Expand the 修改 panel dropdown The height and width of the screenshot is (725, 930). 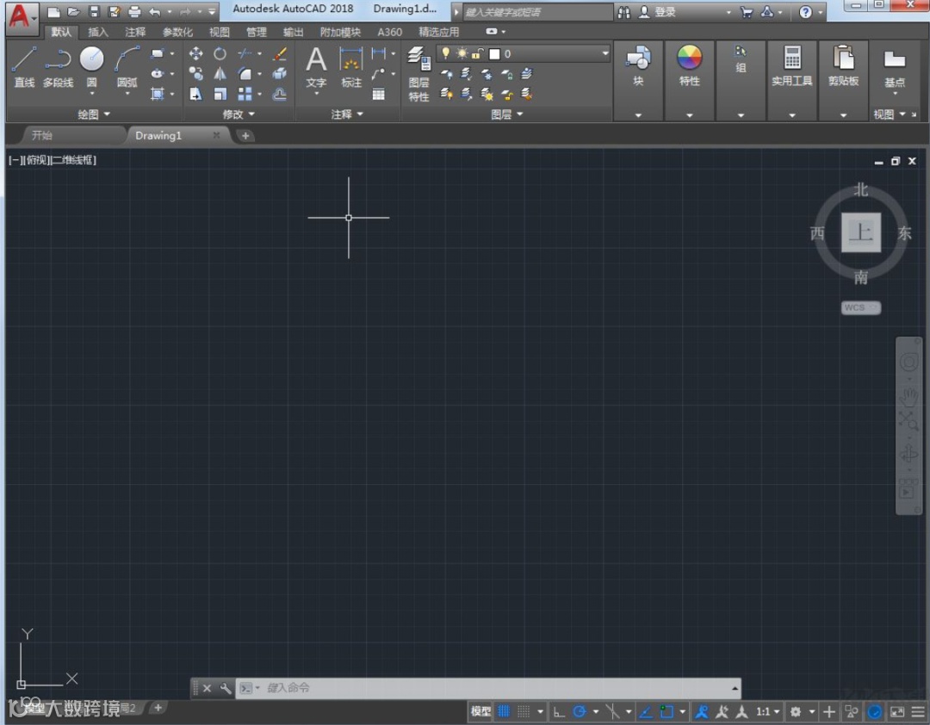[x=239, y=115]
